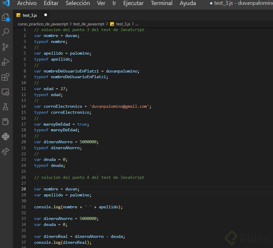Click 'deuda' on line 23
The width and height of the screenshot is (273, 248).
point(50,160)
